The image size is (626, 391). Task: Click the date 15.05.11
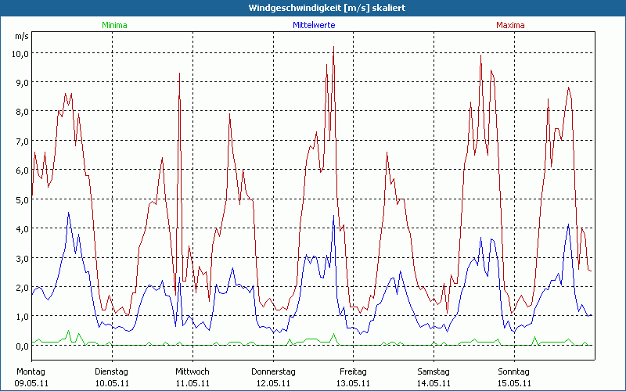point(515,383)
